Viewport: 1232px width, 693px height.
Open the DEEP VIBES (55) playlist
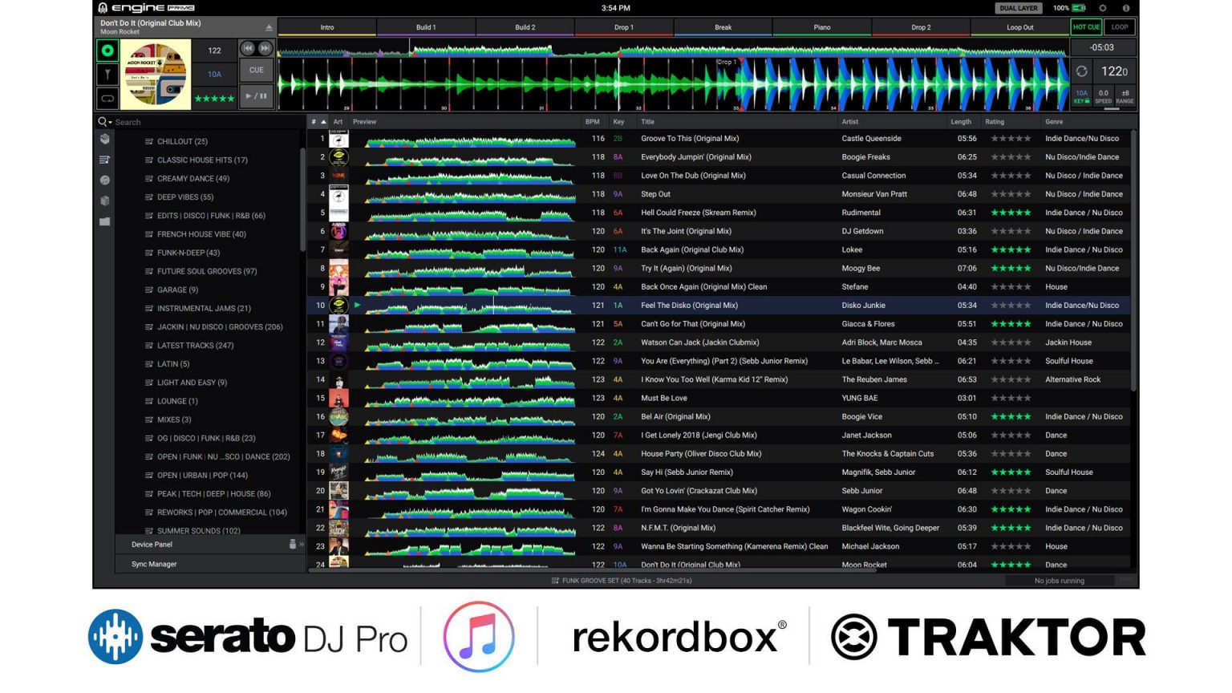click(x=185, y=197)
